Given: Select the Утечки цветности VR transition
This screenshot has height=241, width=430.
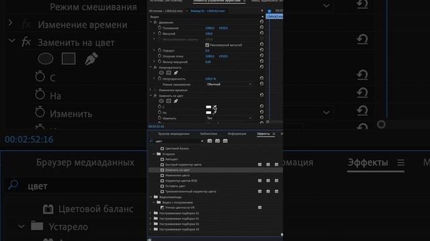Looking at the screenshot, I should pyautogui.click(x=179, y=208).
